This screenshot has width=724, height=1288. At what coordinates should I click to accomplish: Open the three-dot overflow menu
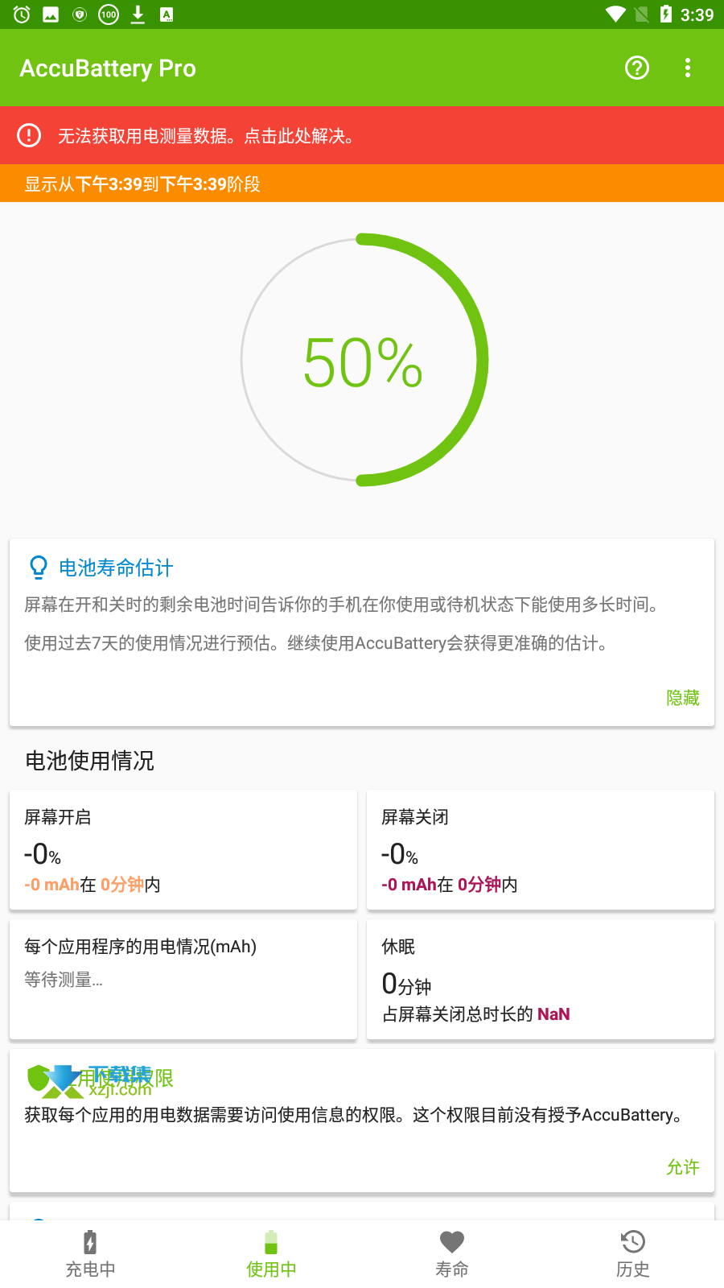point(687,68)
